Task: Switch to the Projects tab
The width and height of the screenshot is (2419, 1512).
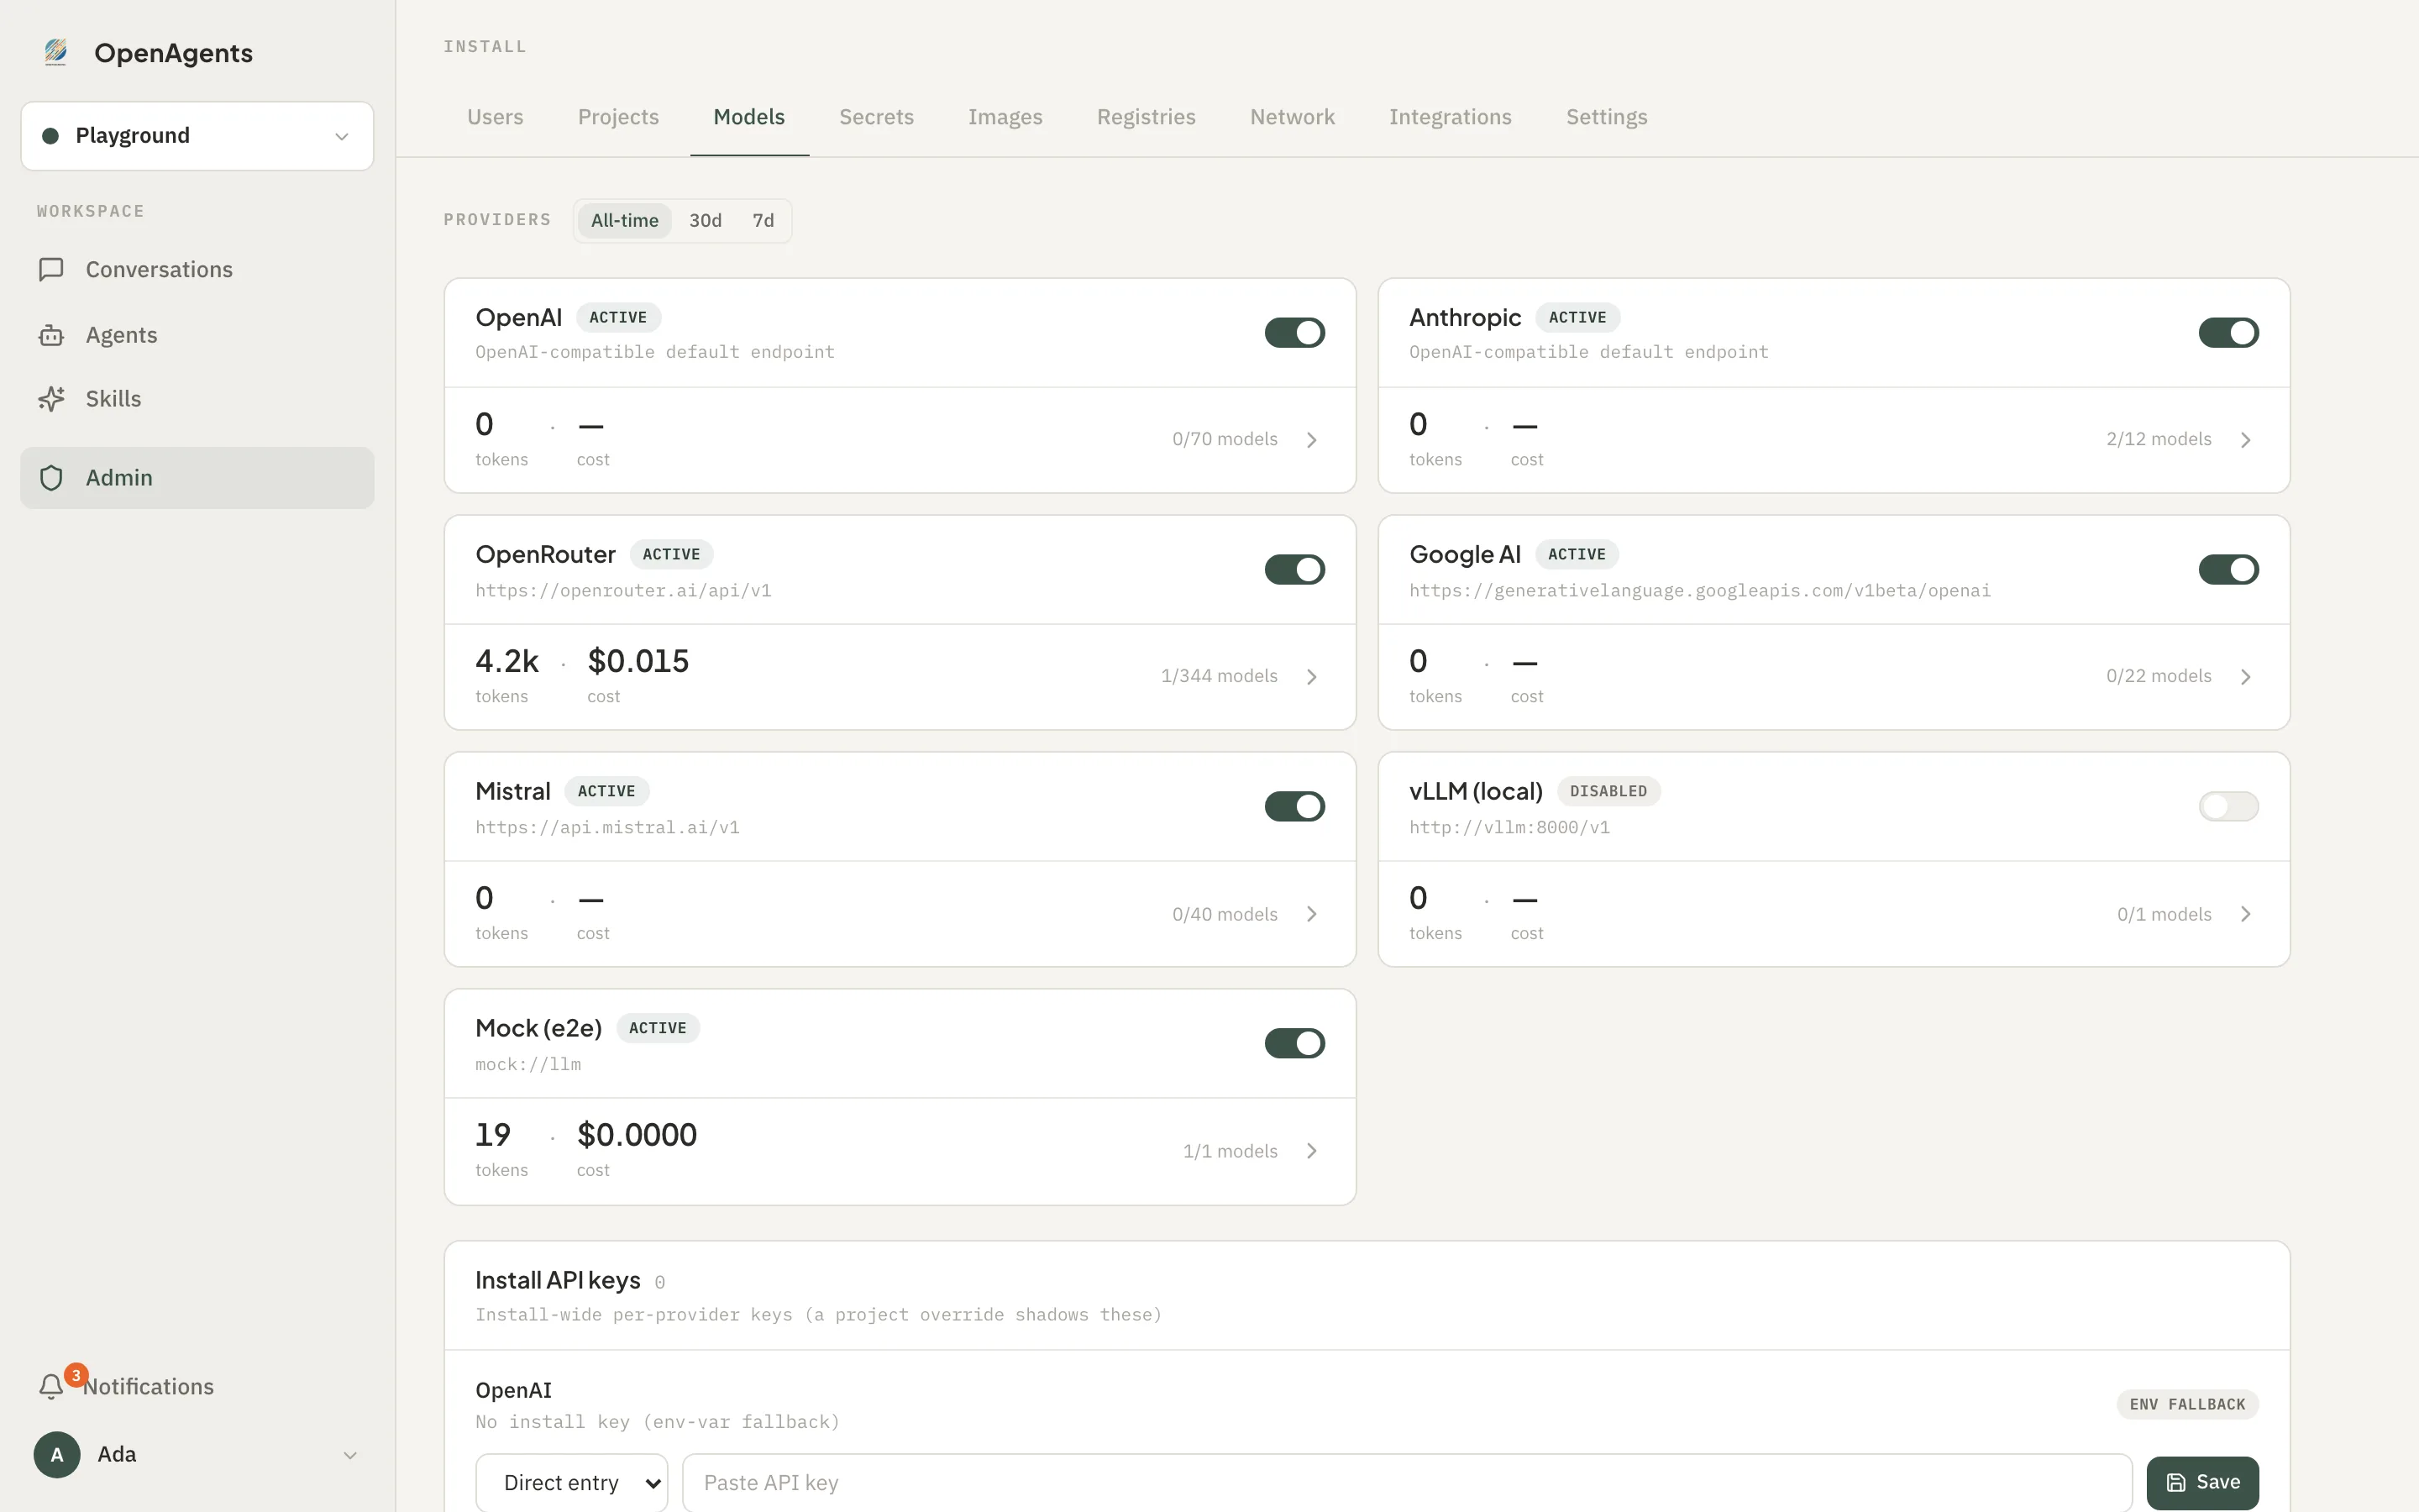Action: (617, 117)
